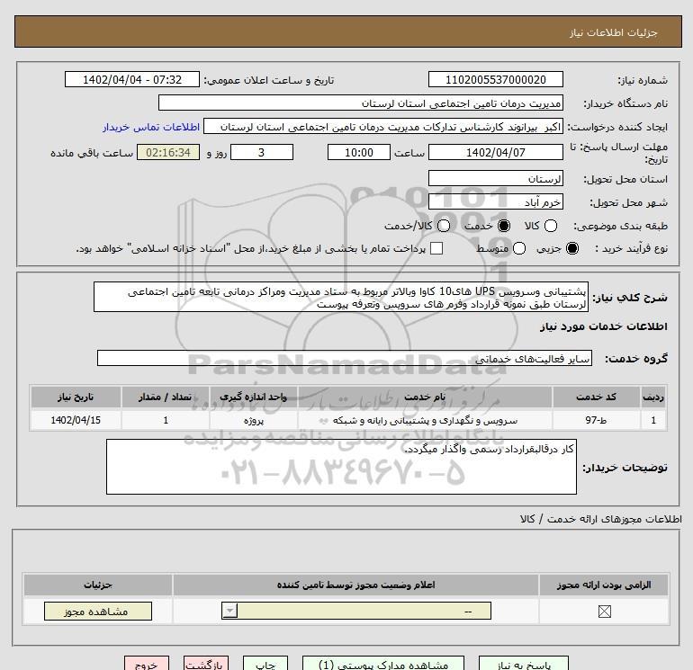Click the delivery province field لرستان
This screenshot has height=670, width=693.
coord(495,178)
